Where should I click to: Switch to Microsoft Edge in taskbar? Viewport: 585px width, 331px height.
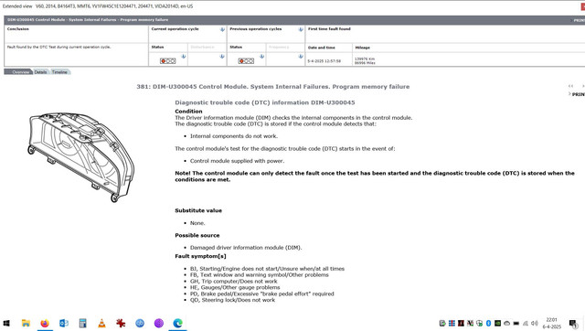[x=178, y=323]
